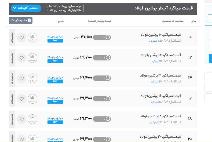This screenshot has height=142, width=212.
Task: Adjust the fluctuation slider on size 16 row
Action: [x=102, y=98]
